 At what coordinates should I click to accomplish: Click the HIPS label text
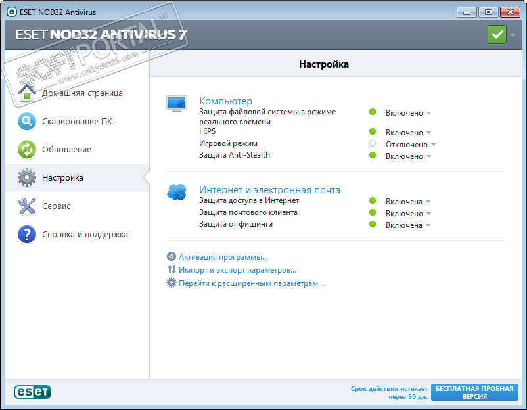click(207, 131)
